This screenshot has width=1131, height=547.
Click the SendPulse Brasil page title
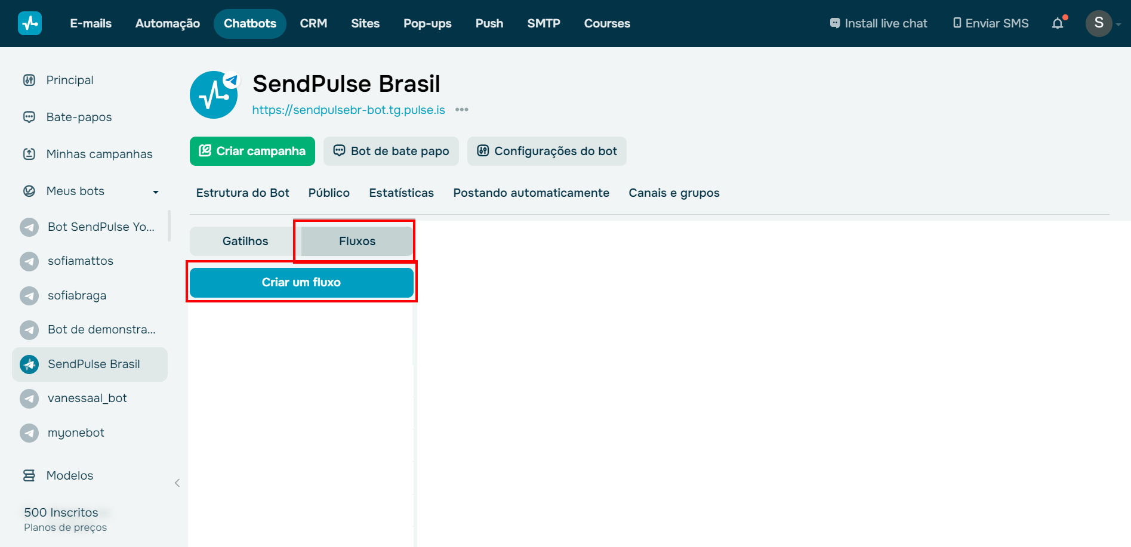click(346, 84)
